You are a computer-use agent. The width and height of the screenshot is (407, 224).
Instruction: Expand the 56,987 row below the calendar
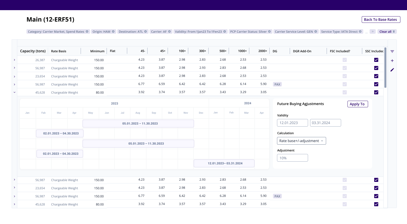[14, 180]
